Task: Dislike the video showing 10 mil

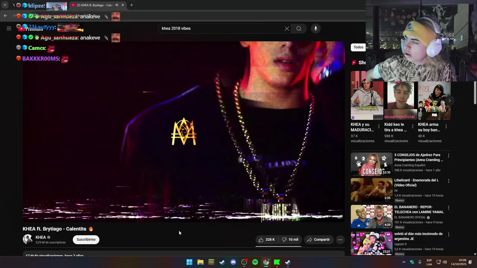Action: 290,240
